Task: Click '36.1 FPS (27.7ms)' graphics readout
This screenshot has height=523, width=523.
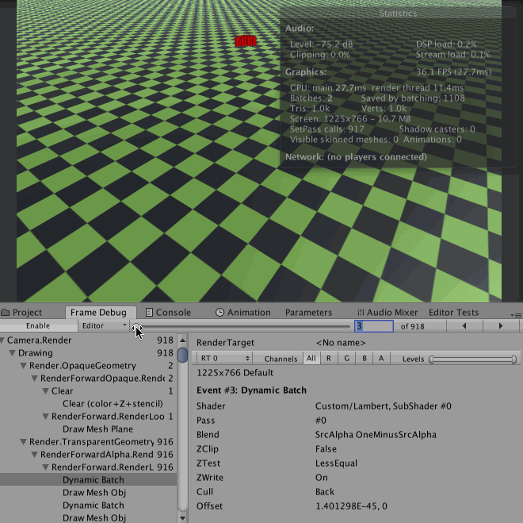Action: click(453, 72)
